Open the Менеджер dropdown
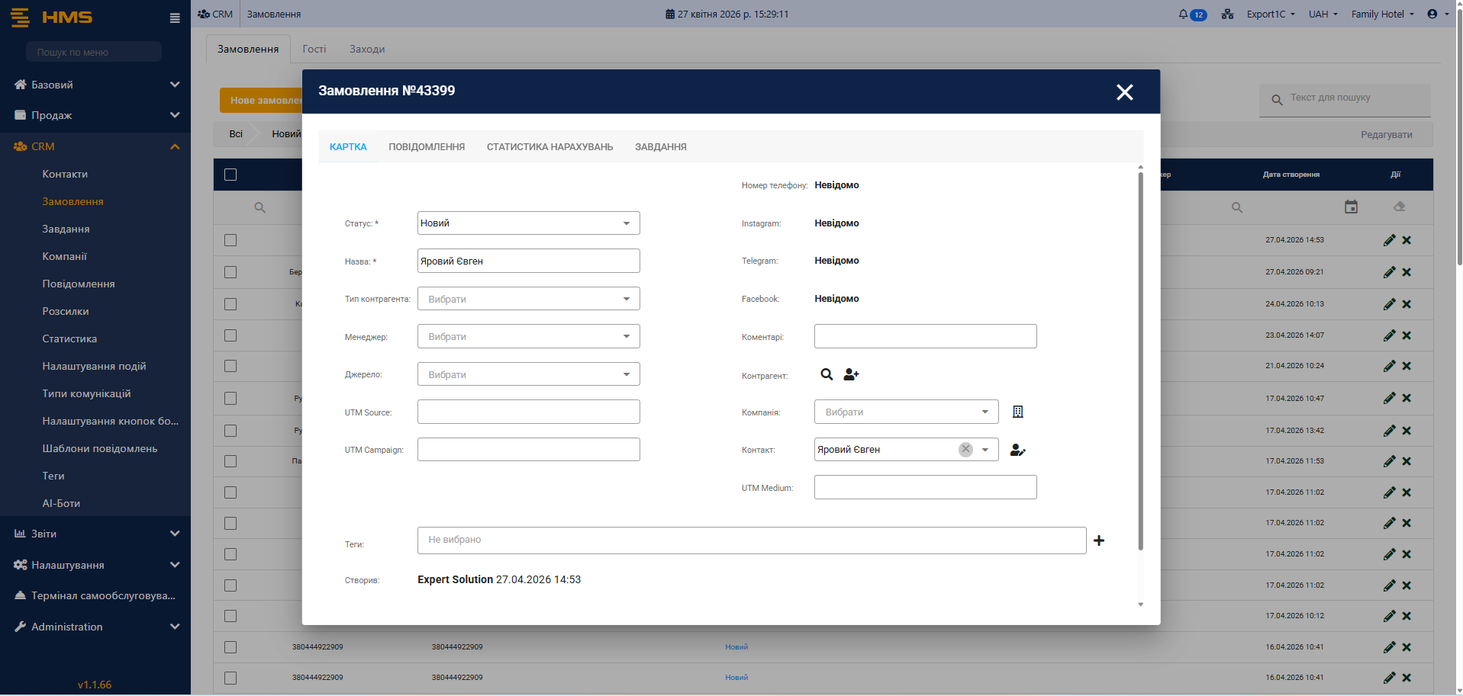 pyautogui.click(x=528, y=336)
